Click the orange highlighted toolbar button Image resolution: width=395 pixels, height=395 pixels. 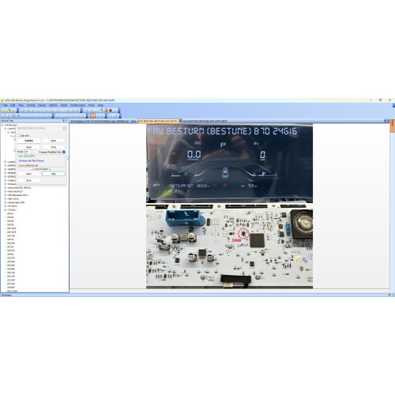pos(92,115)
